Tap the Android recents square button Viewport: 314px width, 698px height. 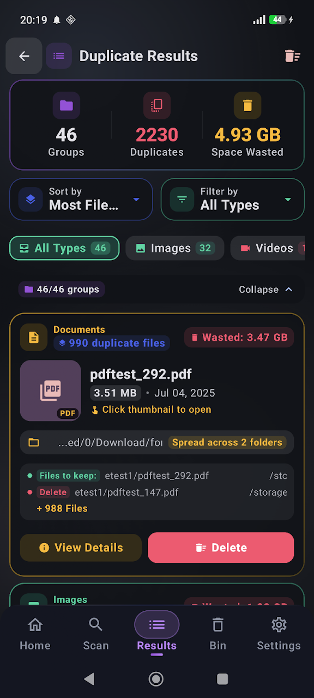[x=222, y=678]
